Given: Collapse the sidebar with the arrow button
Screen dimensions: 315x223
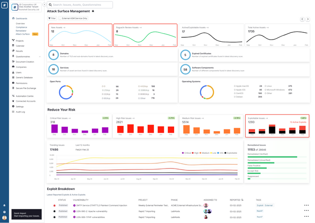Looking at the screenshot, I should coord(44,4).
